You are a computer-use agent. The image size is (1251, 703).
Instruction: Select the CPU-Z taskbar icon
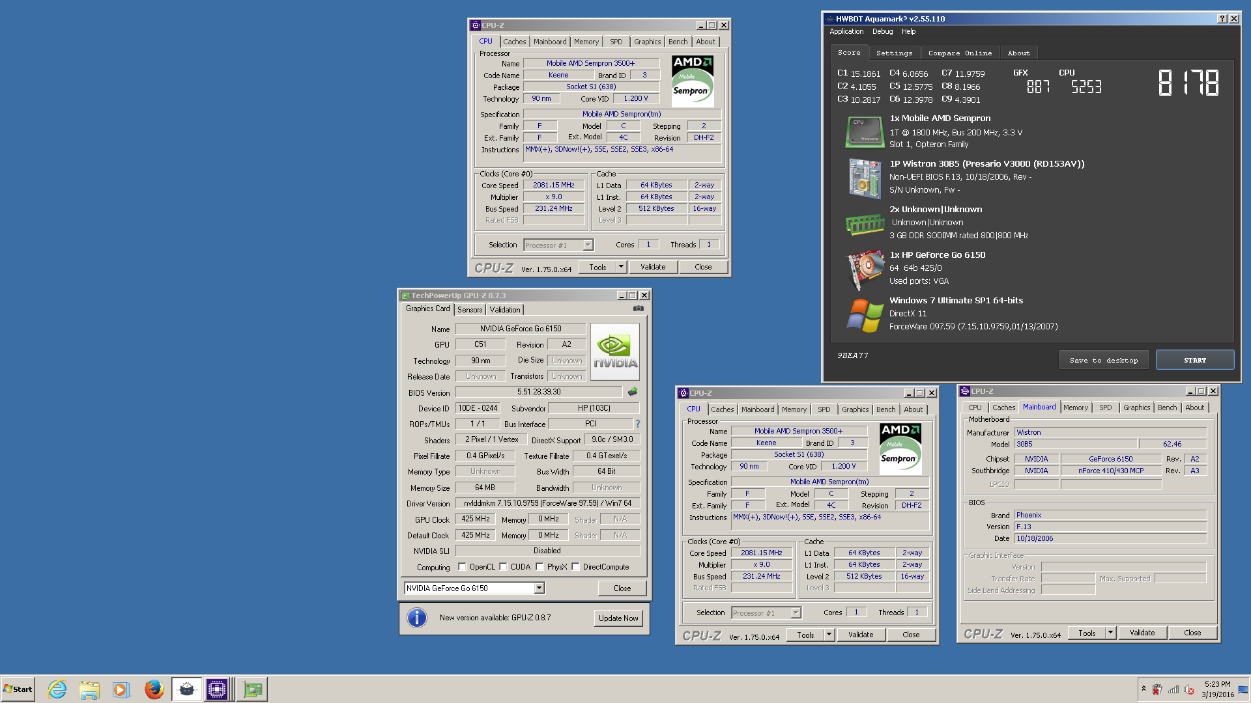tap(218, 689)
